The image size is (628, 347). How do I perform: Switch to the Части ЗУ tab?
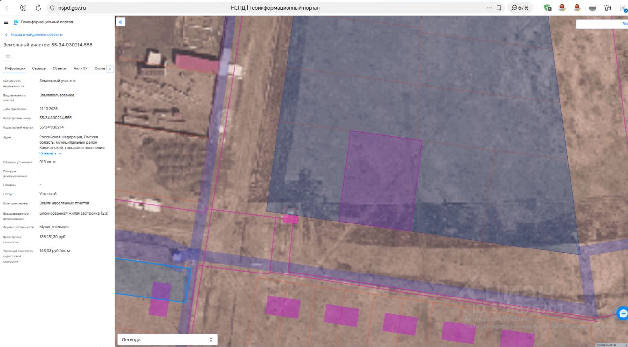pos(80,68)
